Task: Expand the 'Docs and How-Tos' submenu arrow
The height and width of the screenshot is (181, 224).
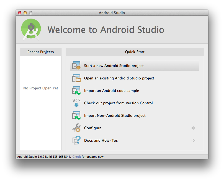Action: [x=193, y=140]
